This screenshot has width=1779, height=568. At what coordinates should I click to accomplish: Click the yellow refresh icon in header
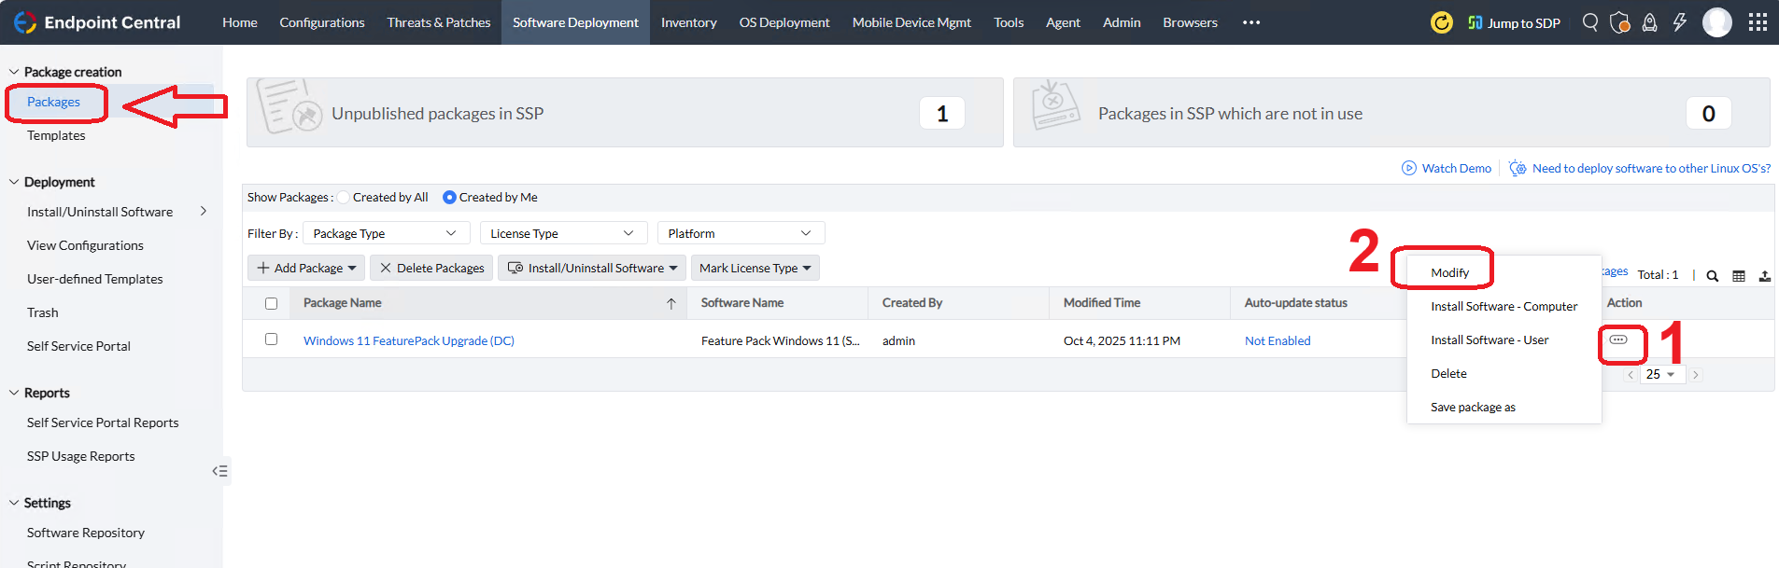[x=1441, y=22]
